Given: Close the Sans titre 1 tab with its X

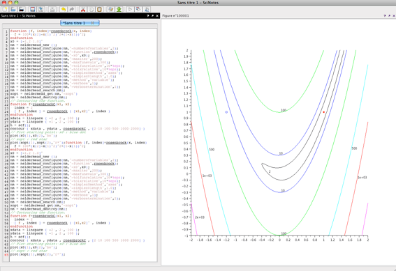Looking at the screenshot, I should [92, 23].
